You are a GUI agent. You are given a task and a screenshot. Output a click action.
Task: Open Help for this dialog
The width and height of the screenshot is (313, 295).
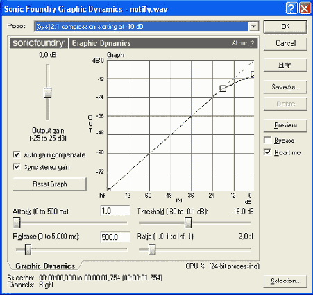click(x=285, y=65)
